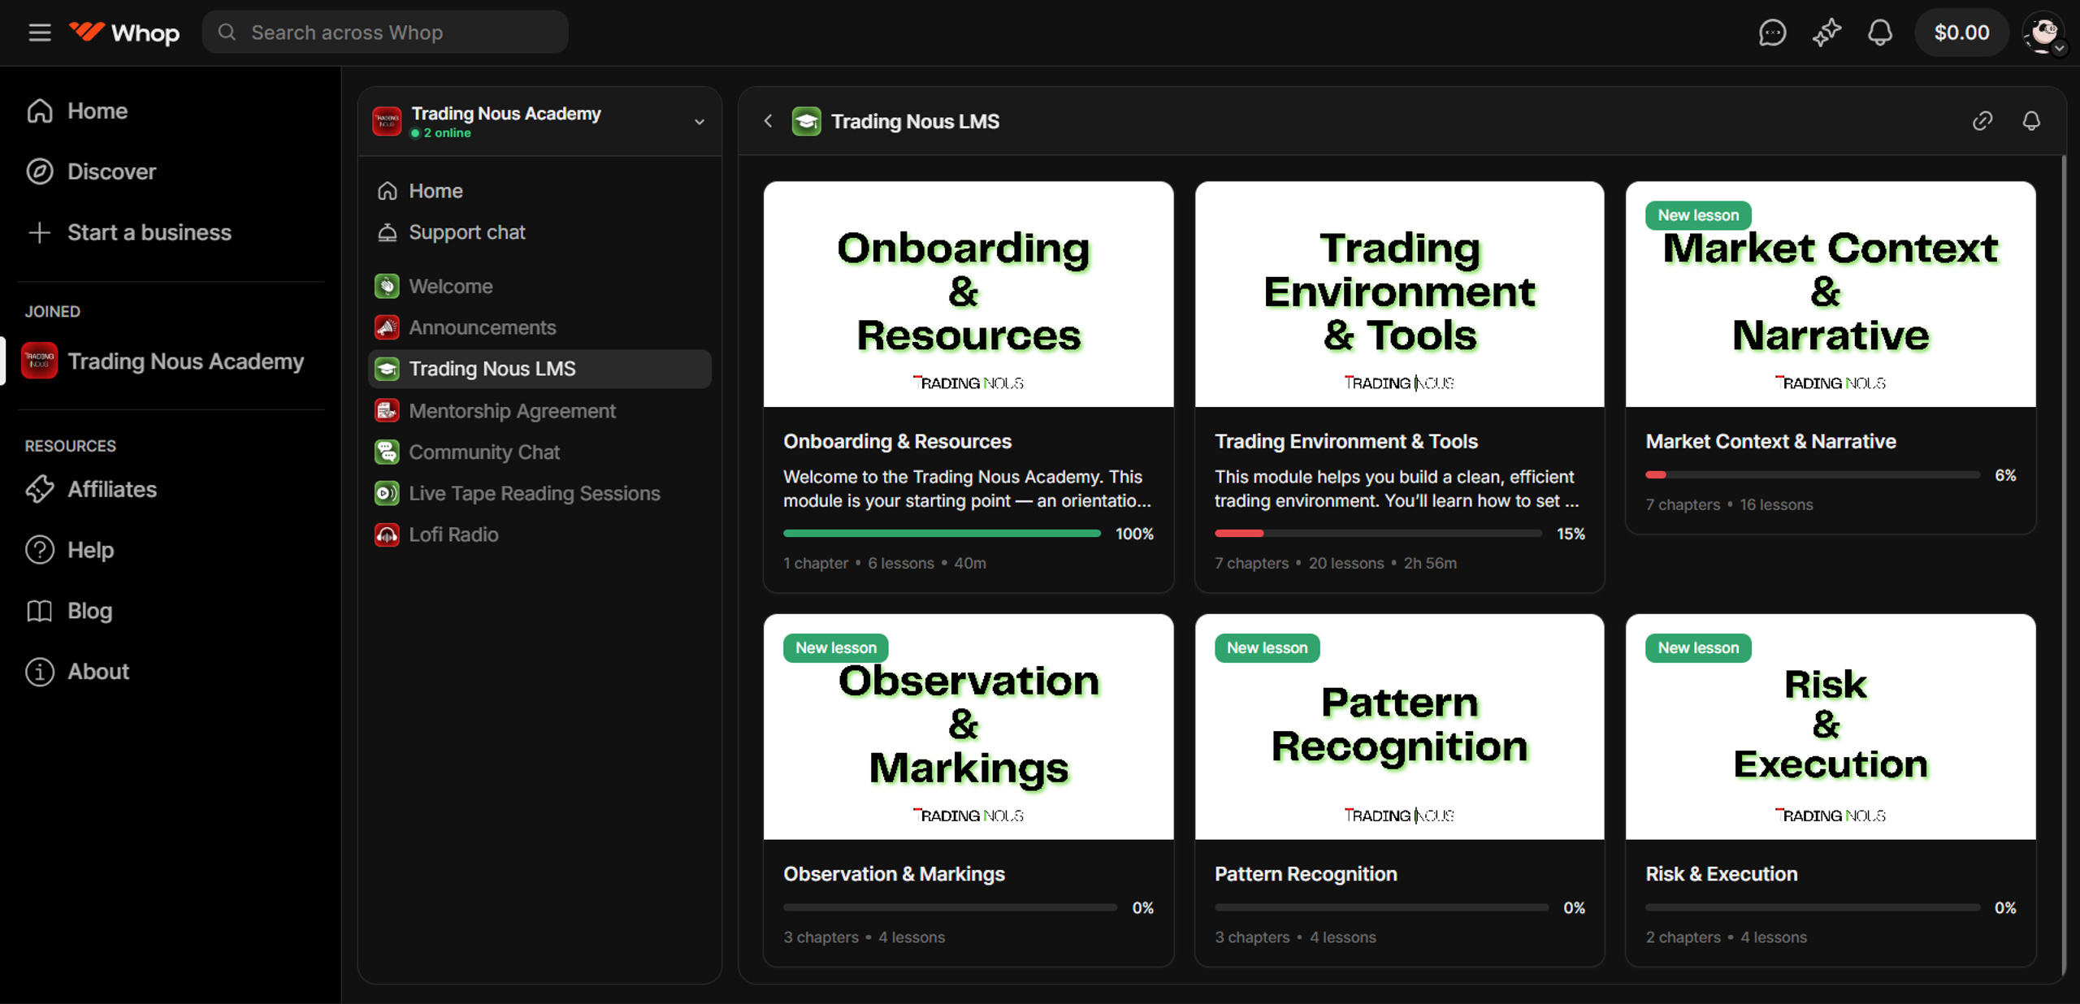Open the Trading Environment & Tools thumbnail
The height and width of the screenshot is (1004, 2080).
click(x=1399, y=294)
